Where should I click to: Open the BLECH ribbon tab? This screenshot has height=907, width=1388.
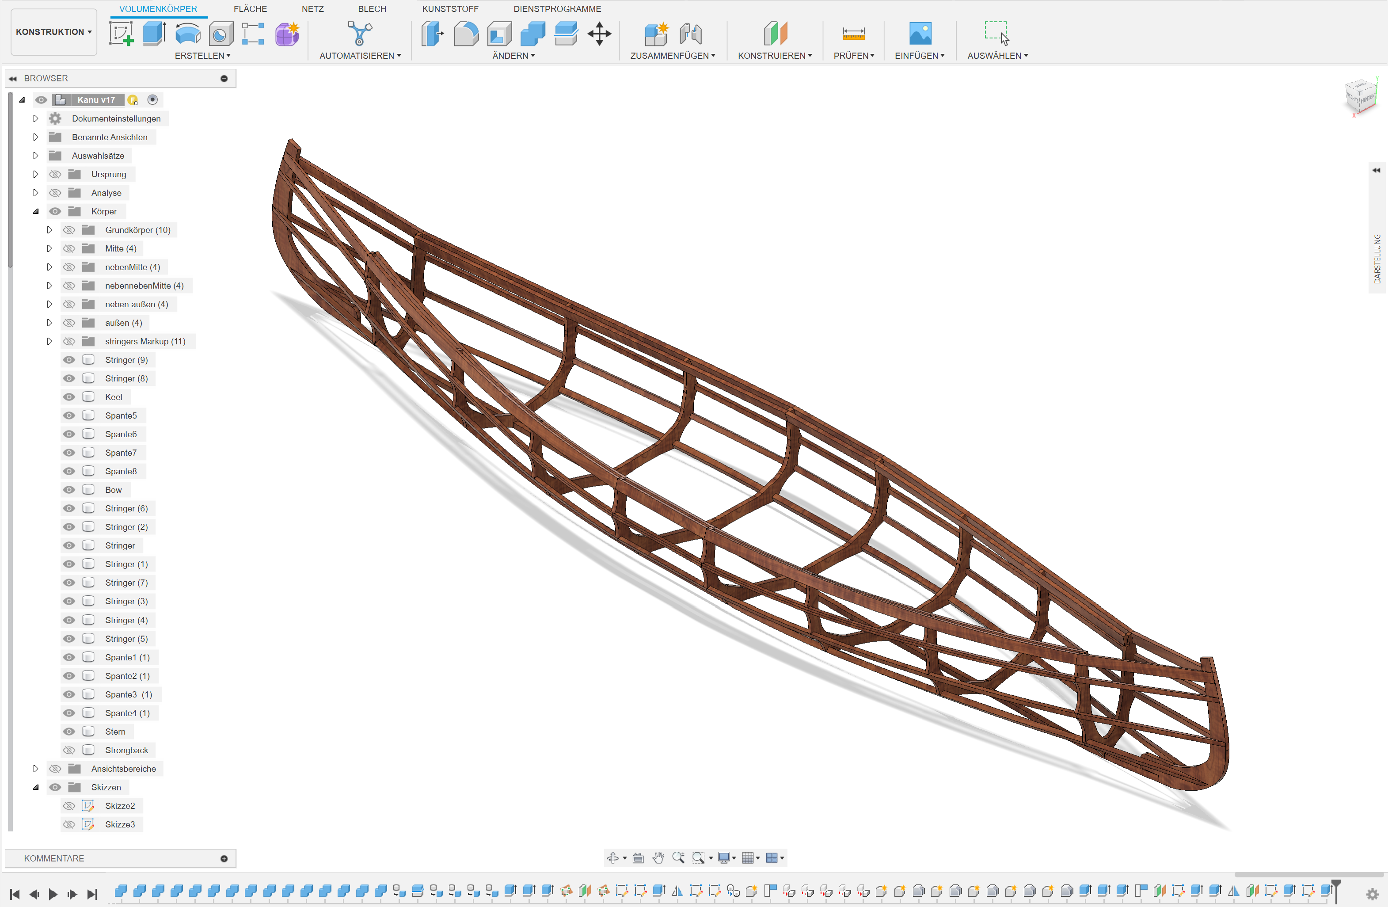tap(372, 9)
